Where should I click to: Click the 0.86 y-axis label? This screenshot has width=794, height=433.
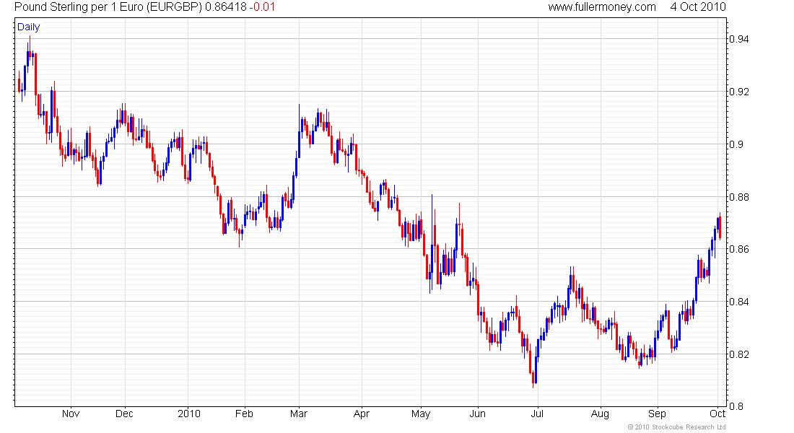pos(739,249)
